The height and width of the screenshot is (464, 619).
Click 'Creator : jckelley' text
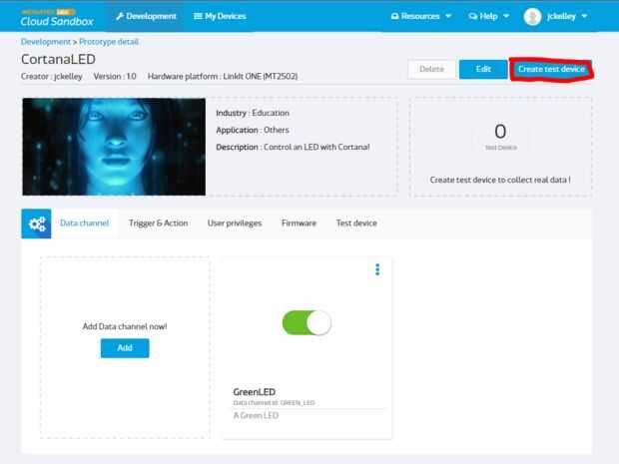(x=52, y=76)
